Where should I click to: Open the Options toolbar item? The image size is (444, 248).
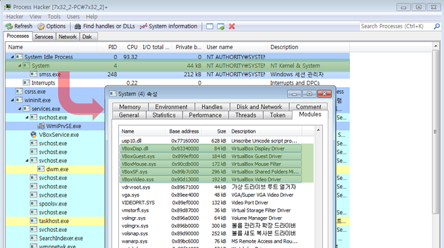[x=51, y=26]
